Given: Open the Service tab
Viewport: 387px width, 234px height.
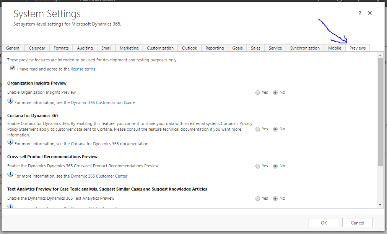Looking at the screenshot, I should [x=275, y=48].
